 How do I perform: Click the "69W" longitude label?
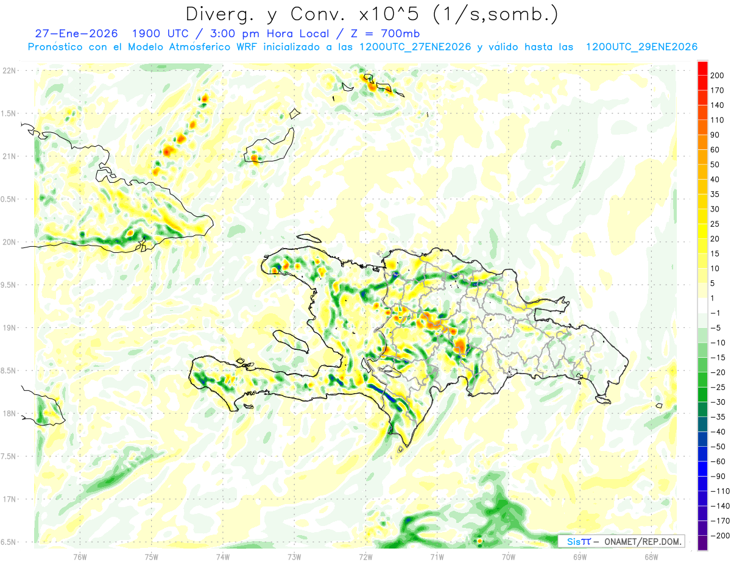point(579,556)
